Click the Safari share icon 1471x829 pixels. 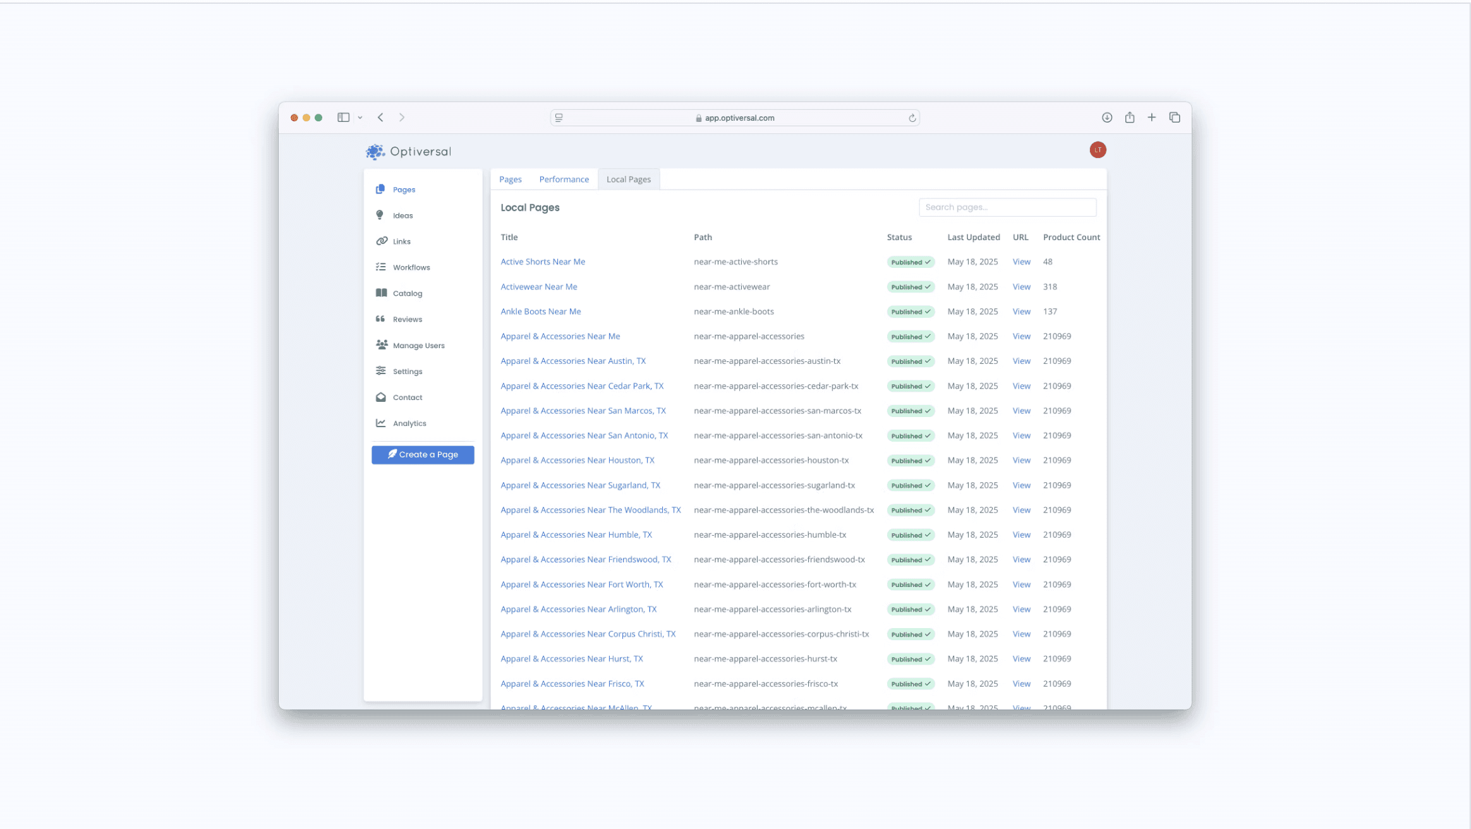[1130, 118]
